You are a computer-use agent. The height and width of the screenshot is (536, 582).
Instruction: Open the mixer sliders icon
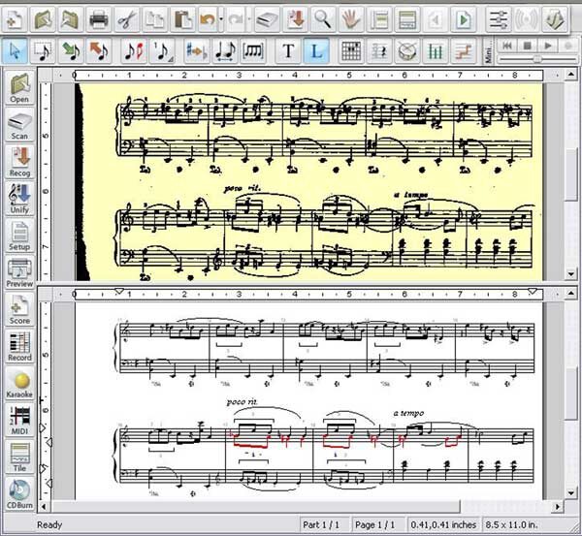pos(499,19)
